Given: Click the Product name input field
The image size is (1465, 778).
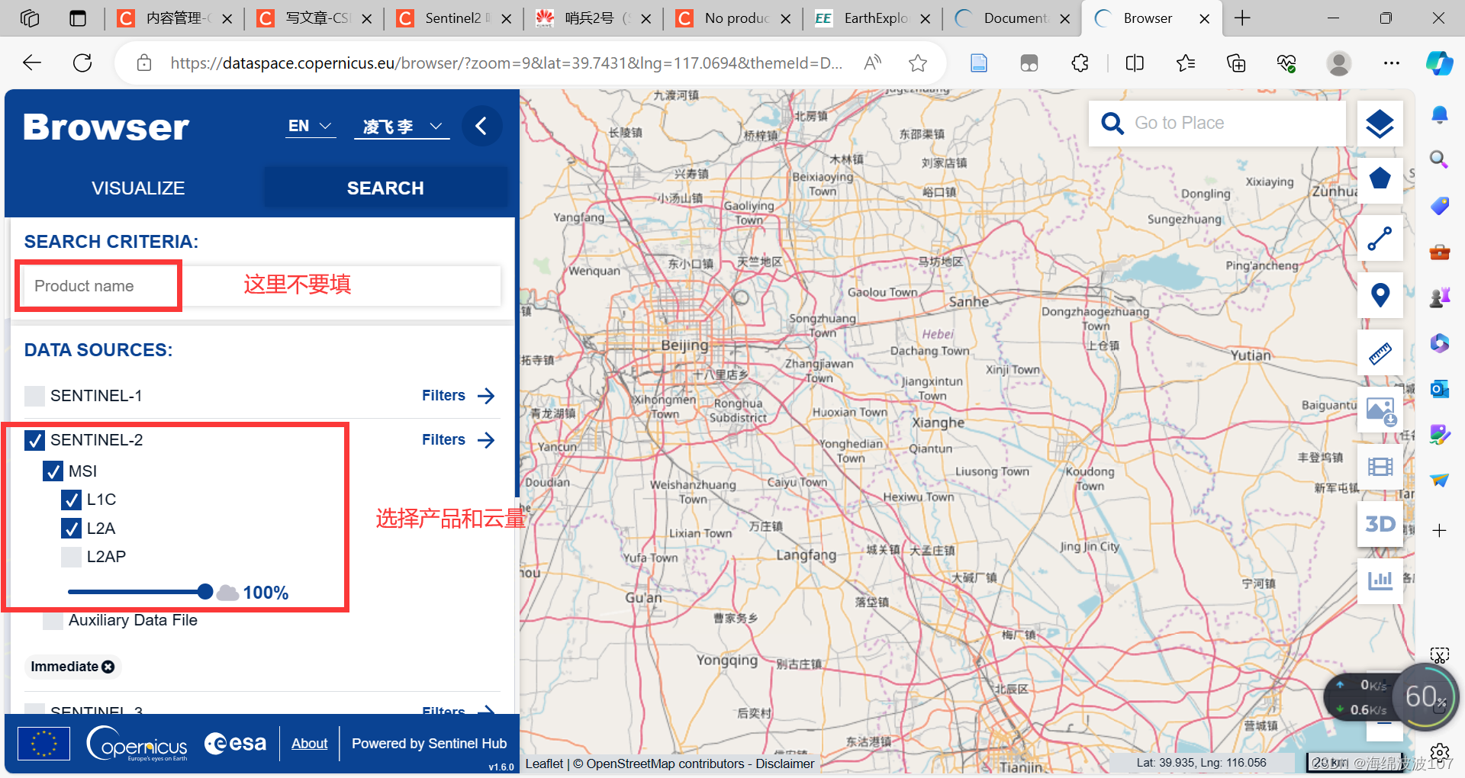Looking at the screenshot, I should click(x=260, y=286).
